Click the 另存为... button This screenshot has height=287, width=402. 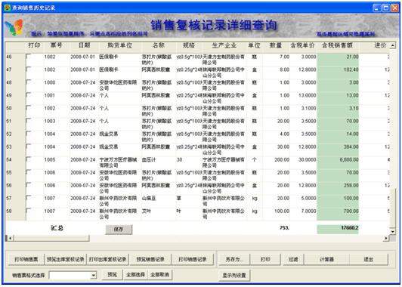click(234, 259)
